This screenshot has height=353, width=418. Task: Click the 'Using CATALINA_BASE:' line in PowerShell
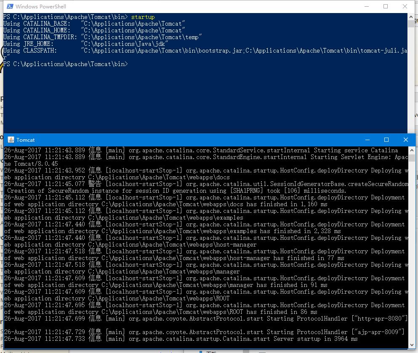coord(94,24)
